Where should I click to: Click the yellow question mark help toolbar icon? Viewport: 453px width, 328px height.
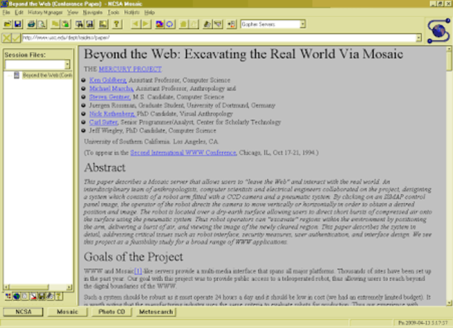pos(117,24)
